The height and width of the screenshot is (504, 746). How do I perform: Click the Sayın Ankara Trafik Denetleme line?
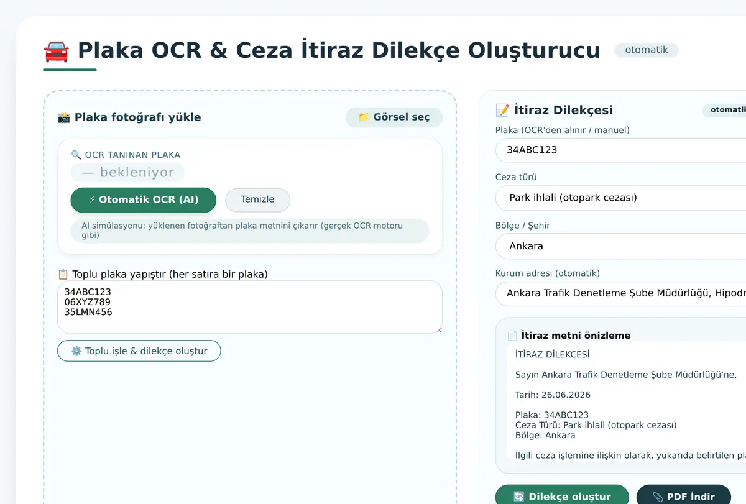(x=626, y=375)
